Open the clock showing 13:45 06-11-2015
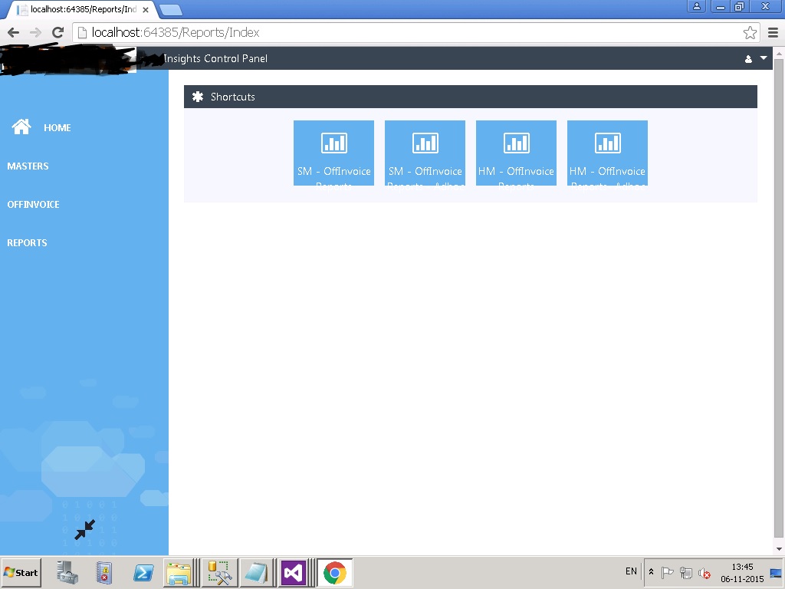The height and width of the screenshot is (589, 785). [742, 573]
